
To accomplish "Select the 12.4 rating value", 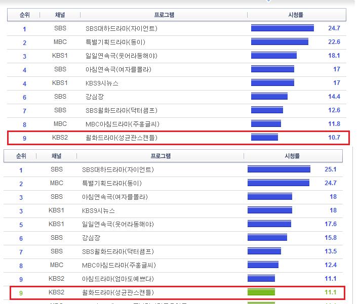I will (x=330, y=265).
